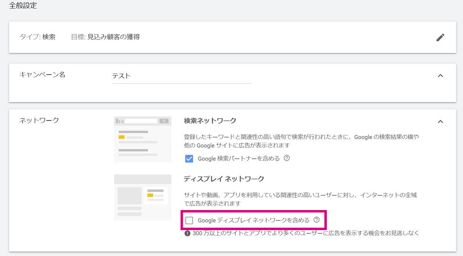Click the Google ディスプレイ ネットワークを含める label text
Viewport: 463px width, 256px height.
click(253, 220)
